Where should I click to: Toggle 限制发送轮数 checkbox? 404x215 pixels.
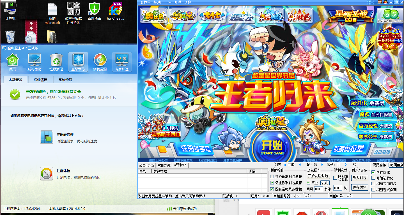(x=335, y=178)
